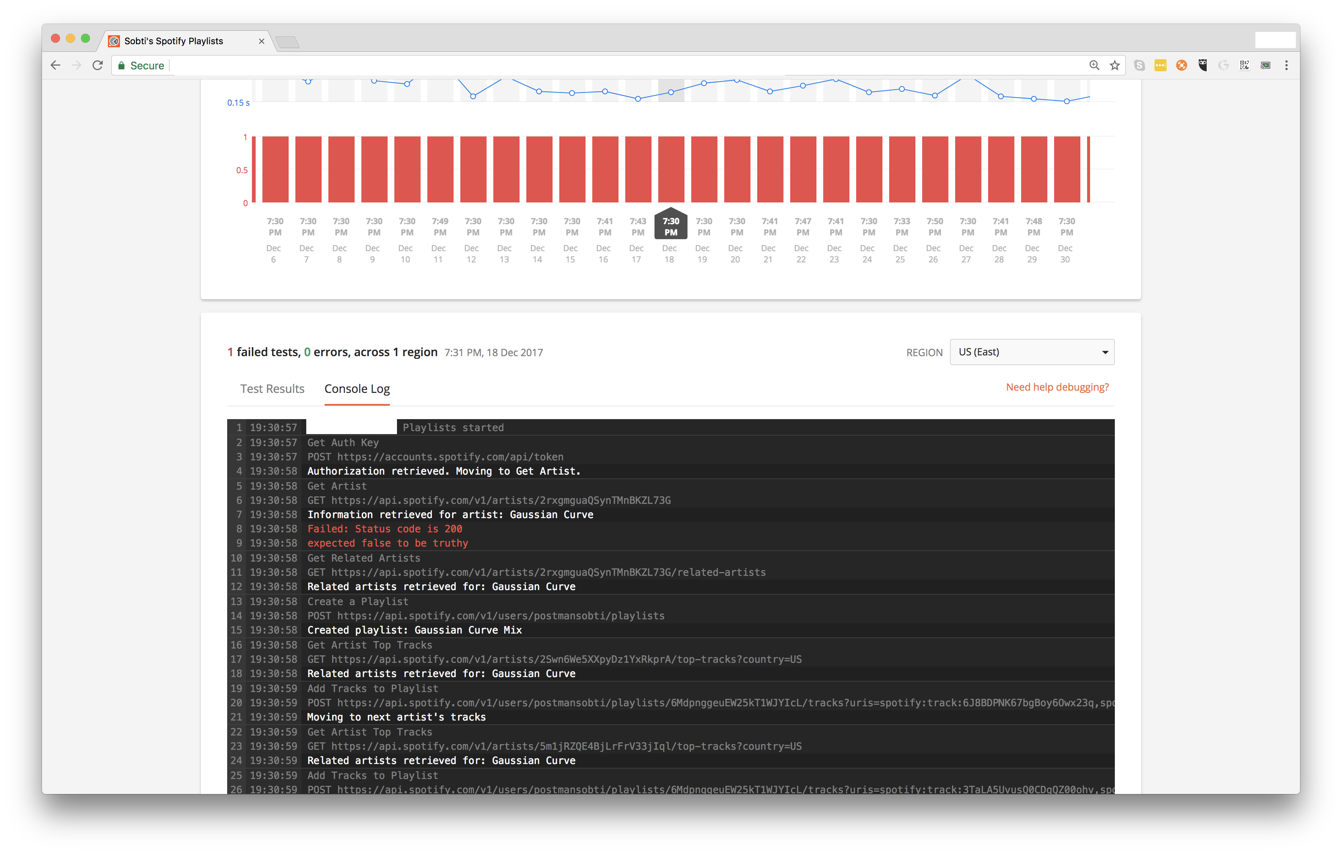Click the red bar for Dec 26
The height and width of the screenshot is (854, 1342).
click(x=935, y=169)
